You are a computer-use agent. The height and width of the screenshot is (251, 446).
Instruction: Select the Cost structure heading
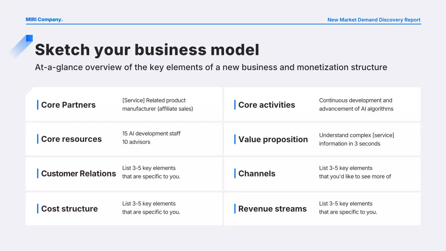click(x=69, y=209)
